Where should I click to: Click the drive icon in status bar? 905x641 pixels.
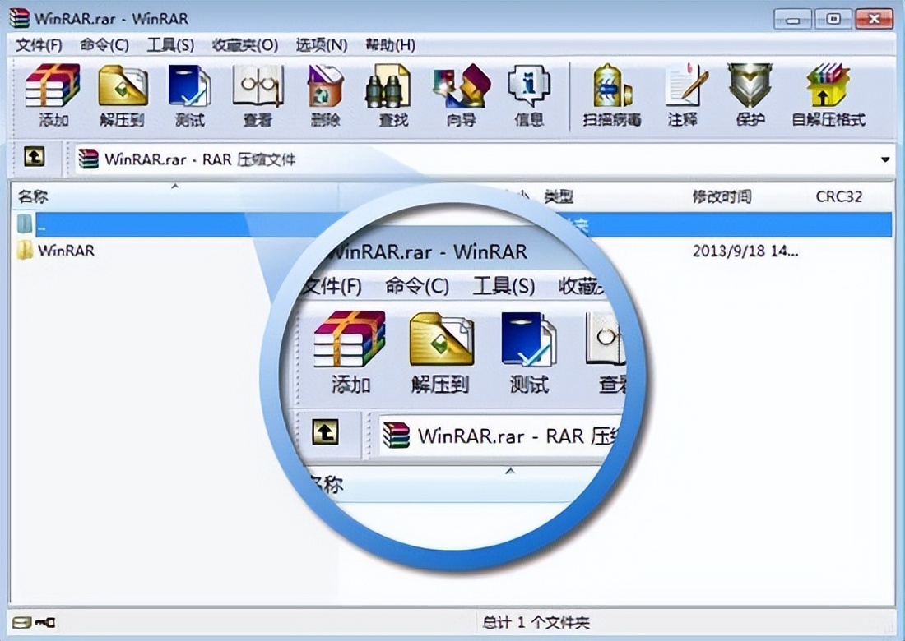click(21, 623)
